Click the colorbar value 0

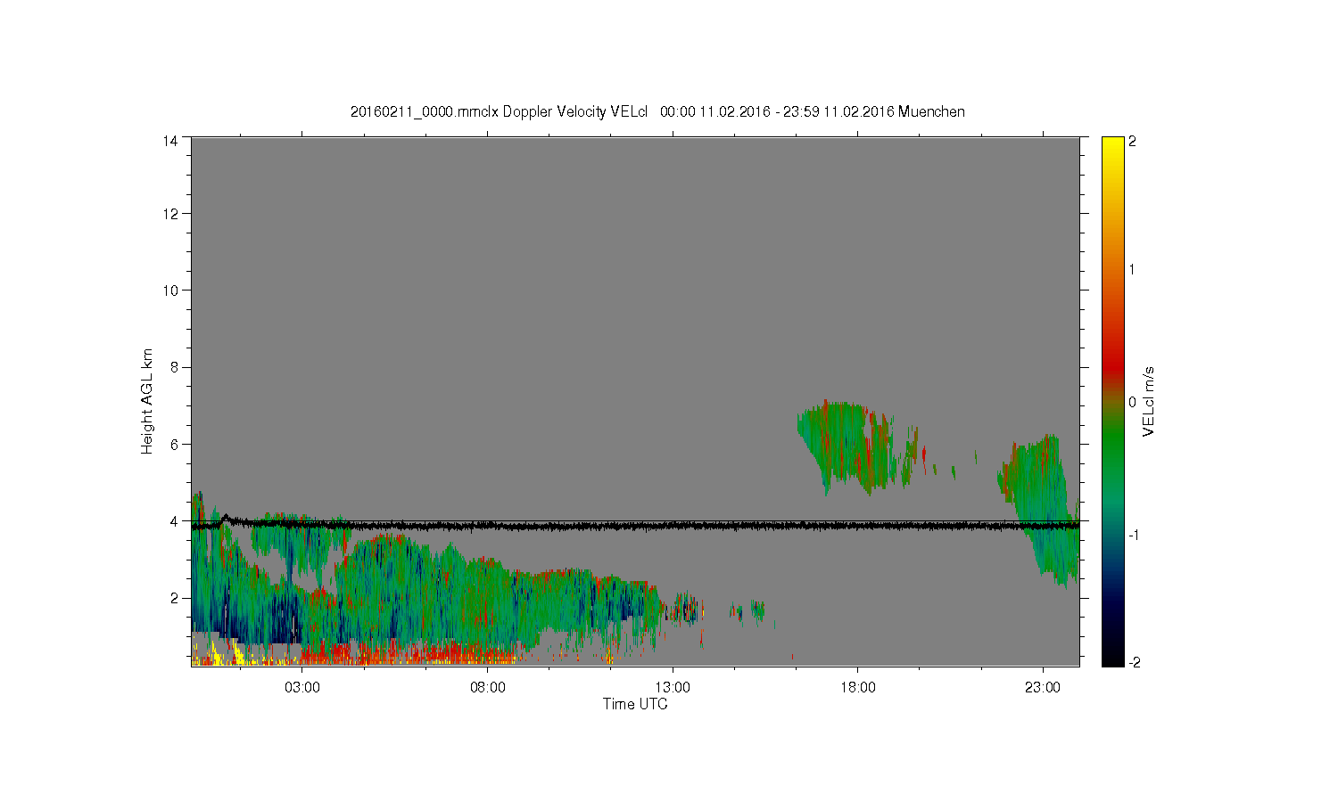coord(1133,402)
